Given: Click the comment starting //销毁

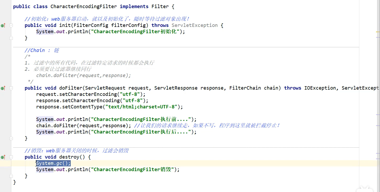Looking at the screenshot, I should coord(77,151).
